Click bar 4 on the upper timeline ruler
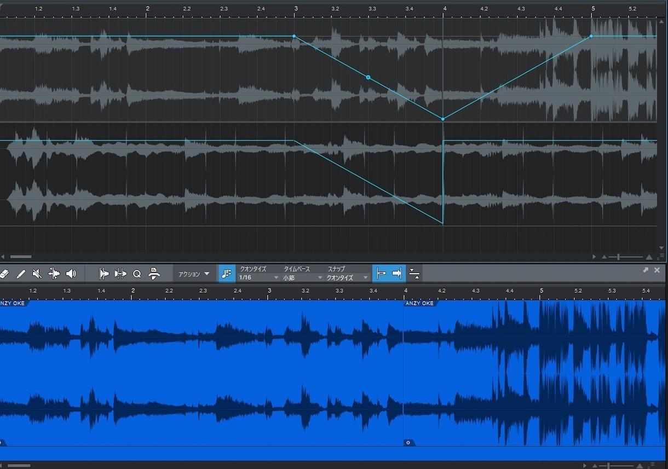The height and width of the screenshot is (469, 668). coord(445,8)
